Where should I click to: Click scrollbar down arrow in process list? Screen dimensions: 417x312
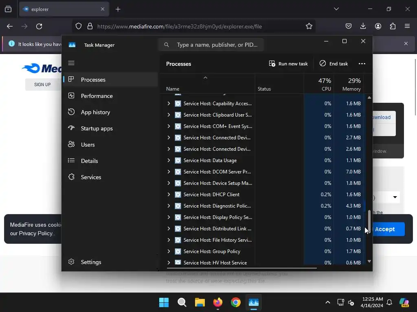click(x=369, y=261)
